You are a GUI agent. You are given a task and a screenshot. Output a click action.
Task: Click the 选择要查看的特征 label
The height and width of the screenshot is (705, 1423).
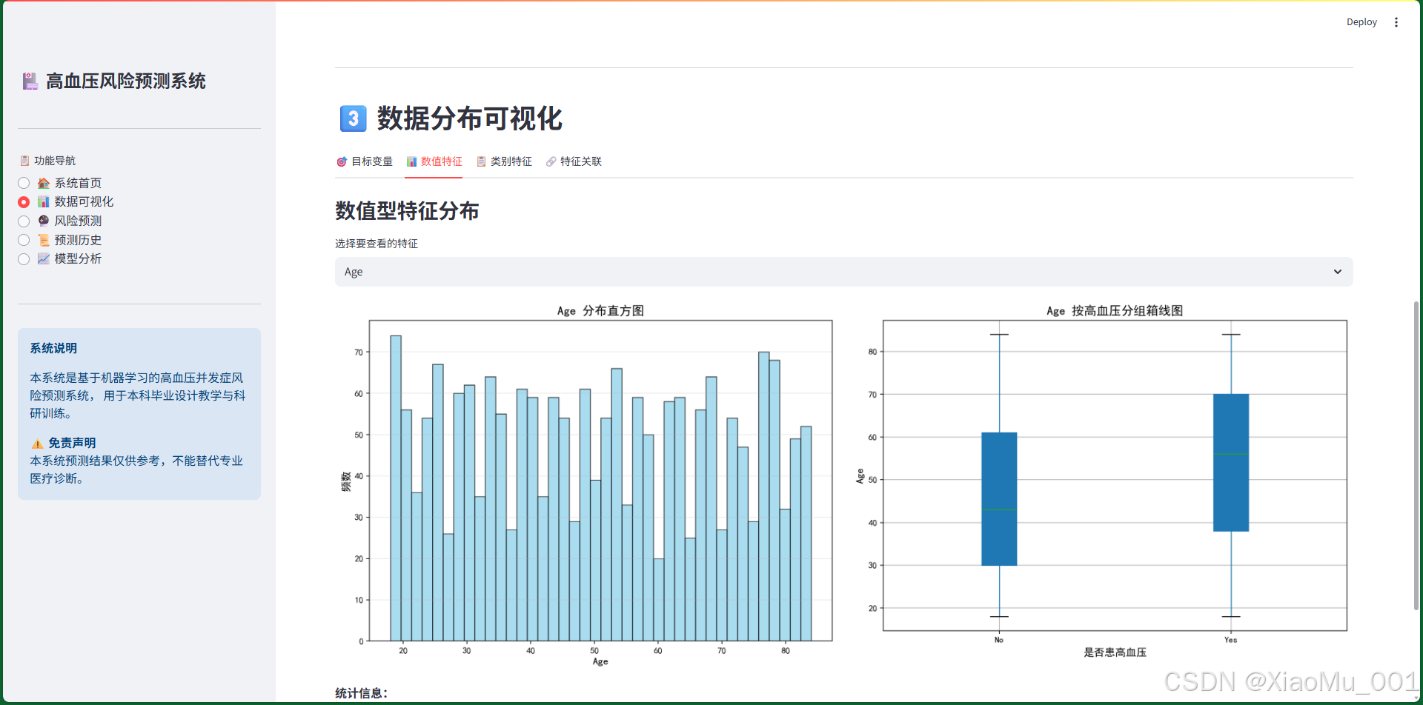tap(377, 244)
